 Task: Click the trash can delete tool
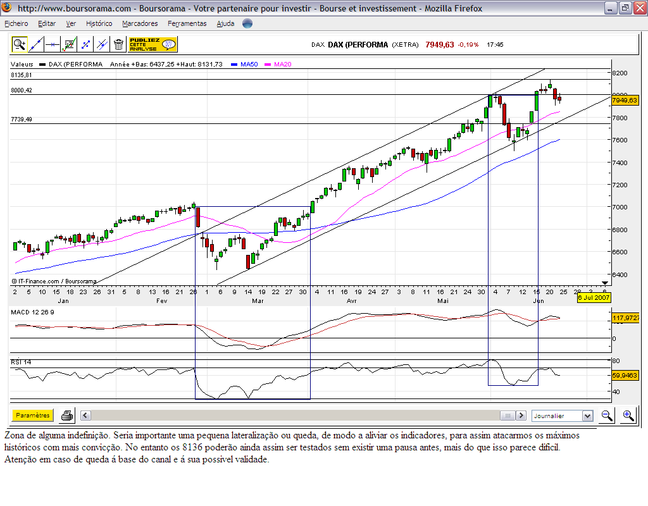coord(118,44)
